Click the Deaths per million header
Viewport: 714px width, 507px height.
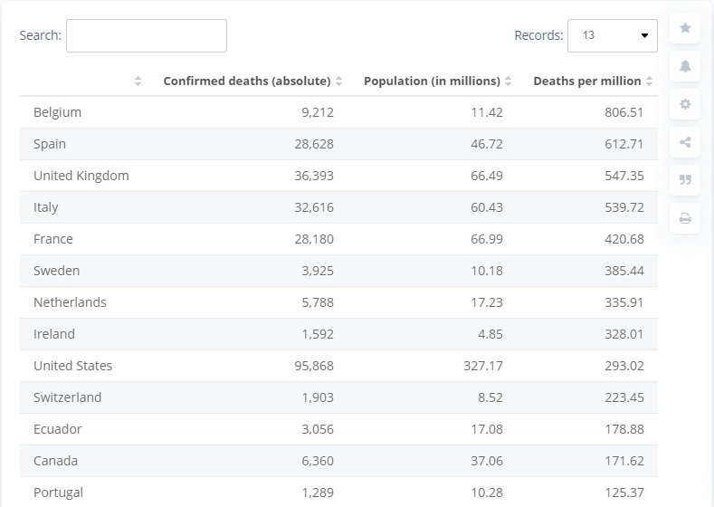click(587, 81)
